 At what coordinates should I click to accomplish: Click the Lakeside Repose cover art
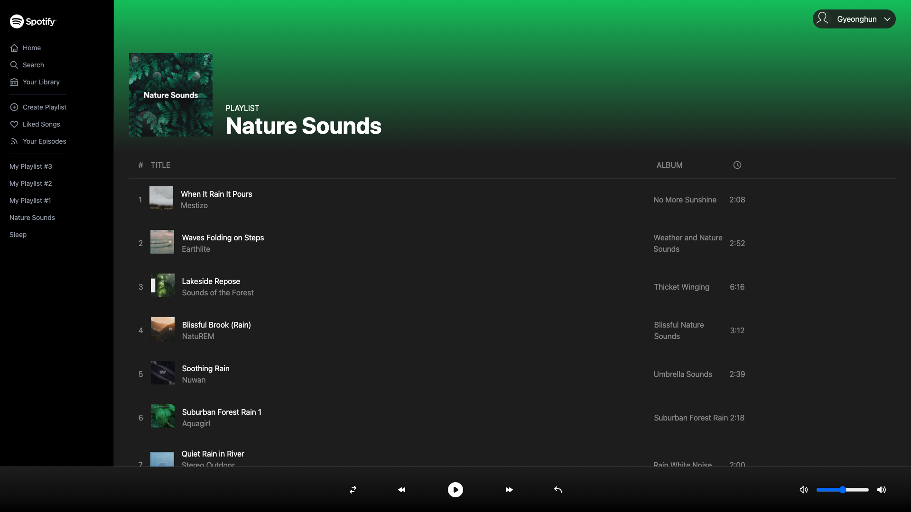pyautogui.click(x=163, y=285)
